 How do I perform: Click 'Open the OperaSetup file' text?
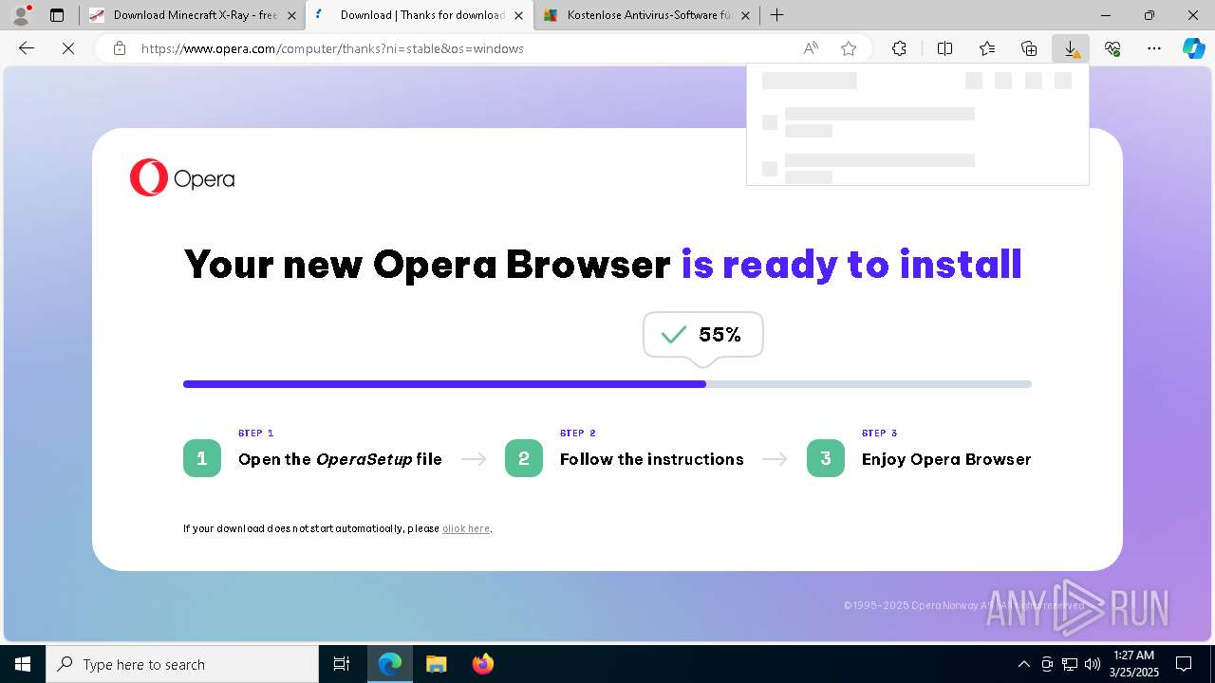[340, 459]
